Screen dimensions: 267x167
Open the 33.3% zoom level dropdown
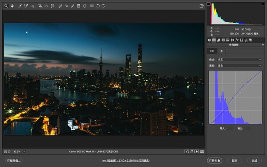24,151
